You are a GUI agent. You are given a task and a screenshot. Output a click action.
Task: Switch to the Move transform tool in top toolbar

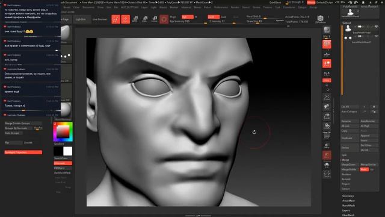pyautogui.click(x=135, y=19)
